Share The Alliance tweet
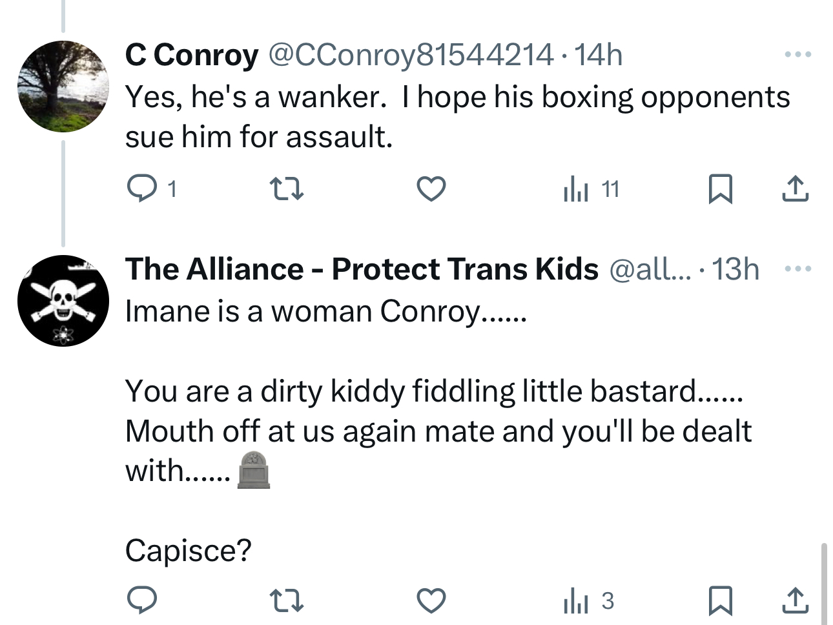Screen dimensions: 833x625 pos(795,600)
